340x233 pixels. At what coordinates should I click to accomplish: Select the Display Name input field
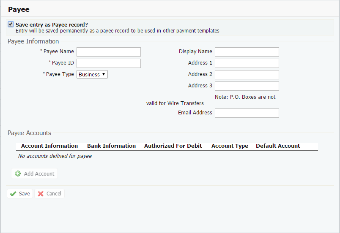pos(247,52)
